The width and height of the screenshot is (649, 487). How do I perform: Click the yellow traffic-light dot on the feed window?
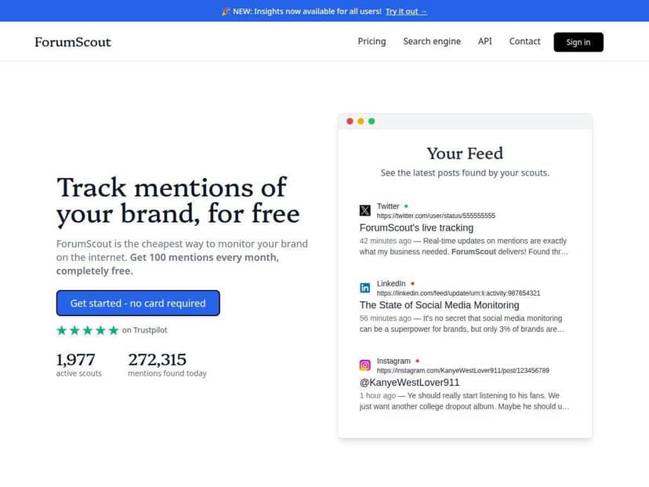point(361,122)
